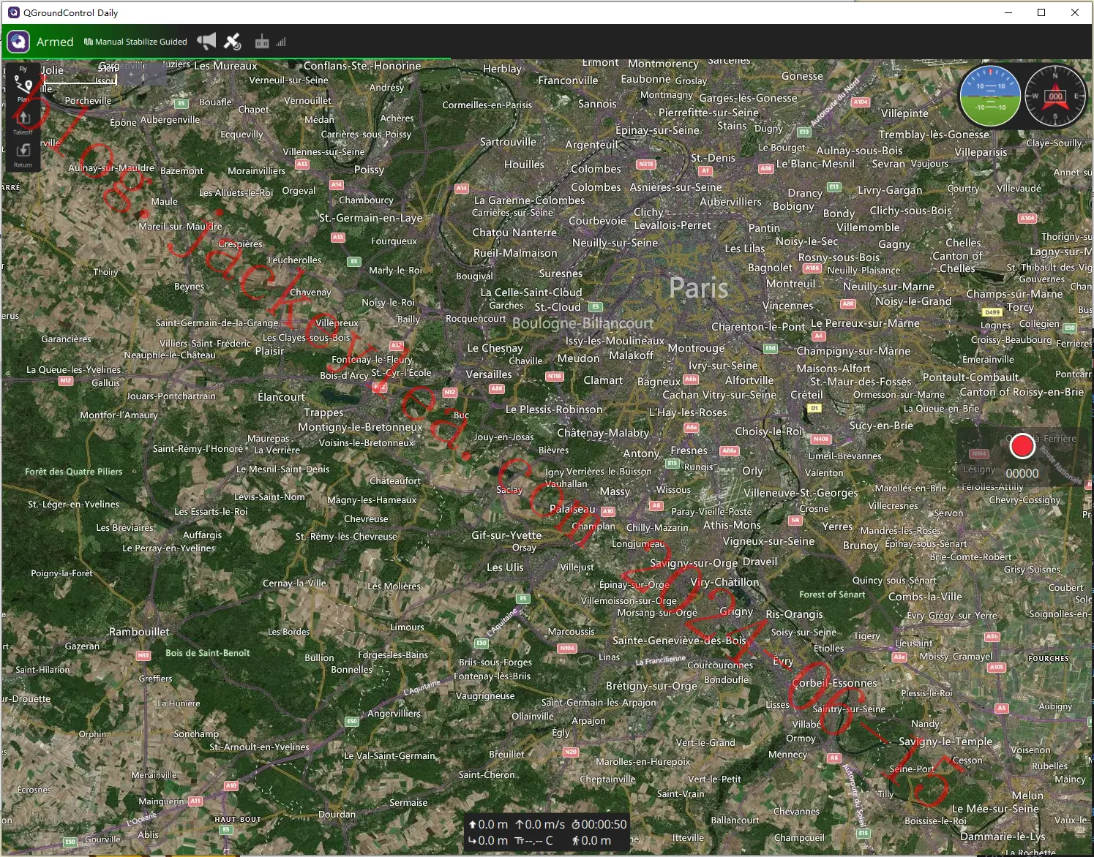Open the Plan view tool

[x=23, y=88]
